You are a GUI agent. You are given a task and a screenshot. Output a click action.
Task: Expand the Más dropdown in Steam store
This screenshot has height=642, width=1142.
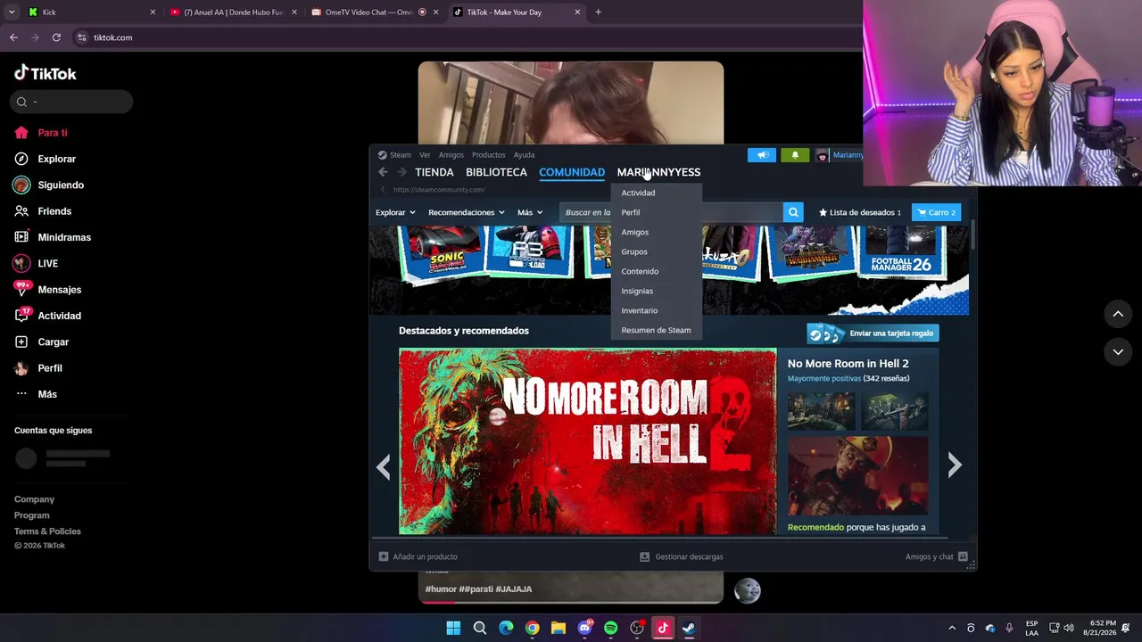point(530,212)
